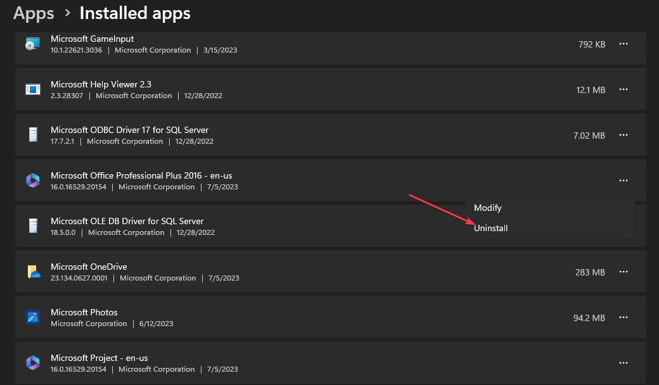This screenshot has height=385, width=659.
Task: Select the Microsoft Help Viewer 2.3 title
Action: 101,84
